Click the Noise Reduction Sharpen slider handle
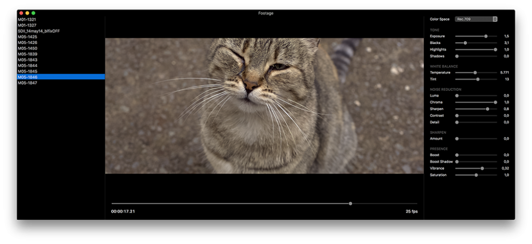Image resolution: width=532 pixels, height=244 pixels. (487, 109)
